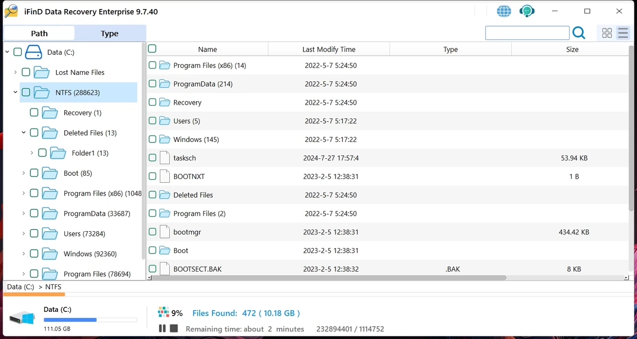Open the customer support headset icon
Viewport: 637px width, 339px height.
coord(527,11)
